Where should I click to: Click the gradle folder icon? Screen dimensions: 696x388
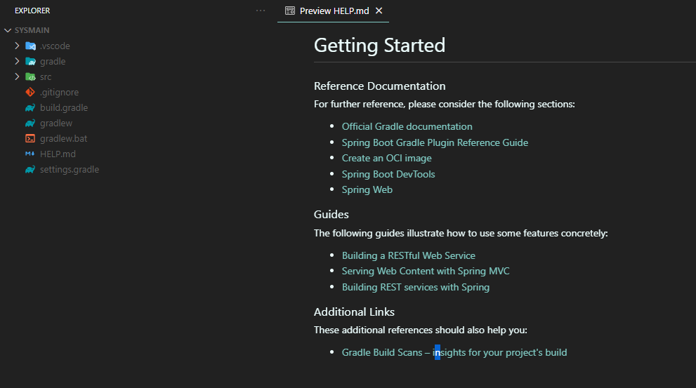tap(30, 61)
